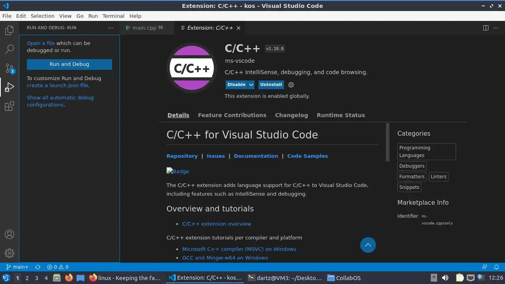The width and height of the screenshot is (505, 284).
Task: Click the Run and Debug button
Action: 69,64
